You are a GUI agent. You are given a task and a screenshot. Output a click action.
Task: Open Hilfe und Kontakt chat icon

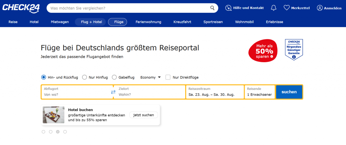(228, 8)
